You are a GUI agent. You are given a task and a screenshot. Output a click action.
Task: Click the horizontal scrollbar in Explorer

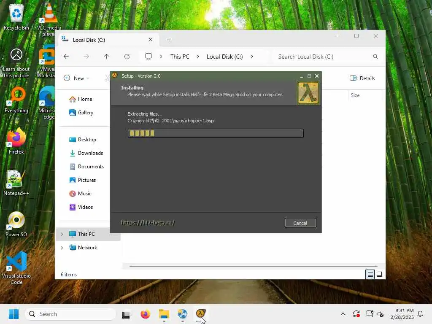point(253,266)
